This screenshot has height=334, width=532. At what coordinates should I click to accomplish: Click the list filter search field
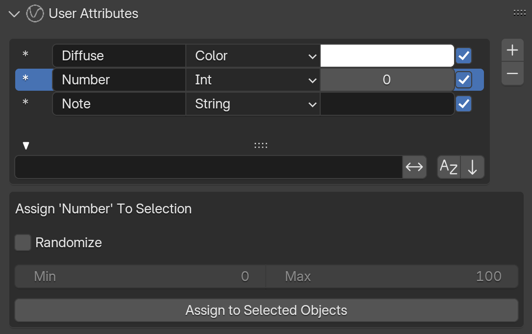(209, 167)
